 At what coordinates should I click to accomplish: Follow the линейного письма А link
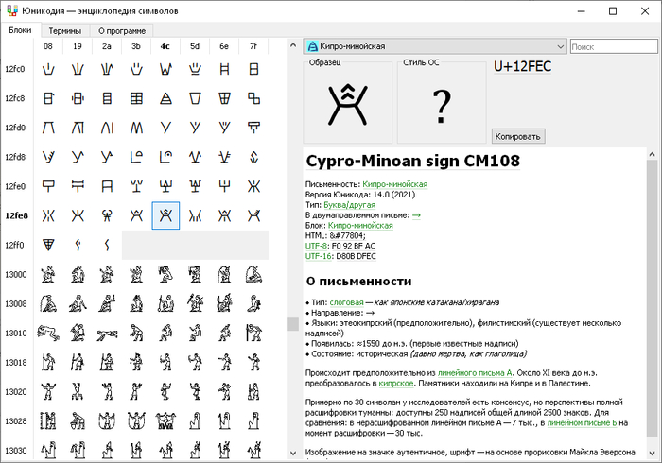[475, 372]
